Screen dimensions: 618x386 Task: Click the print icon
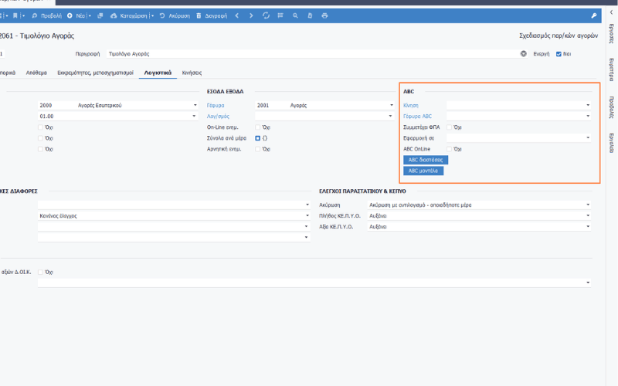(324, 15)
